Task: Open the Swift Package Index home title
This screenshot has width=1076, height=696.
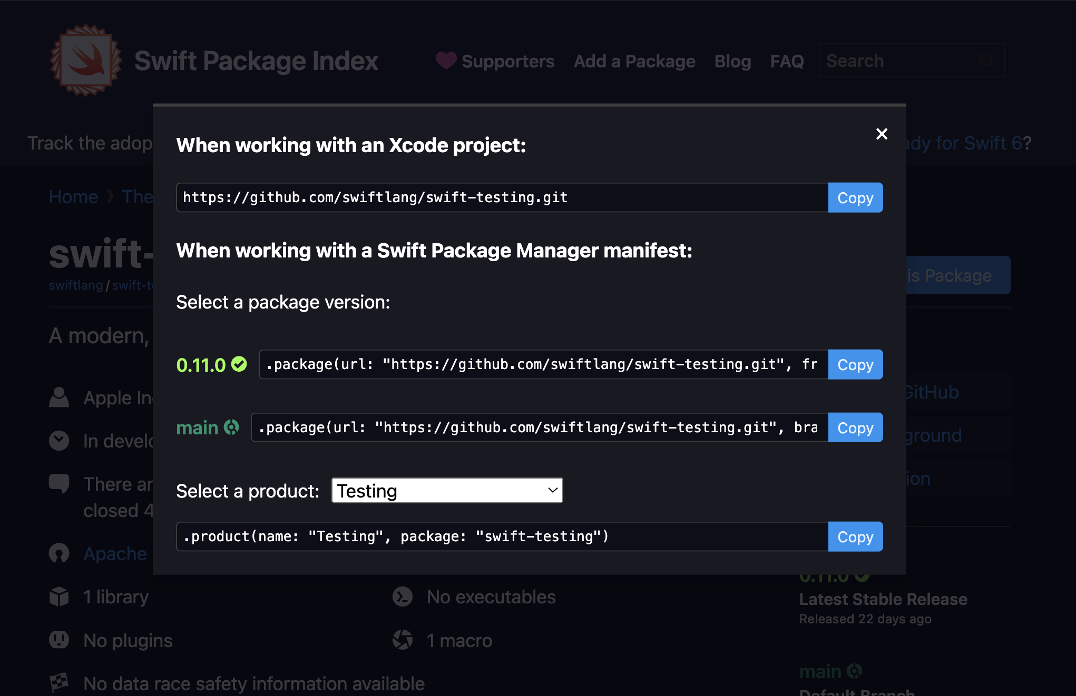Action: click(256, 61)
